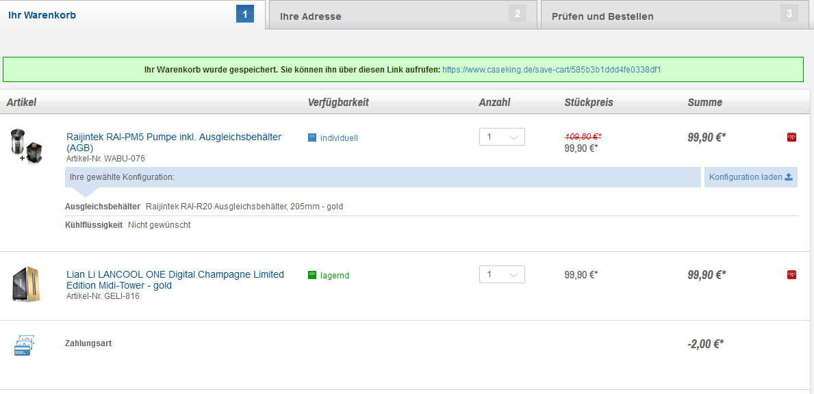Viewport: 814px width, 394px height.
Task: Select 'Artikel-Nr. GELI-816' text
Action: (103, 297)
